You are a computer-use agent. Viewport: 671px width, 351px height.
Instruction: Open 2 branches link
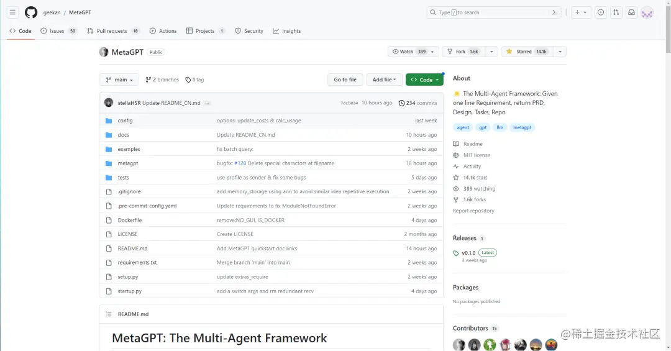coord(162,80)
